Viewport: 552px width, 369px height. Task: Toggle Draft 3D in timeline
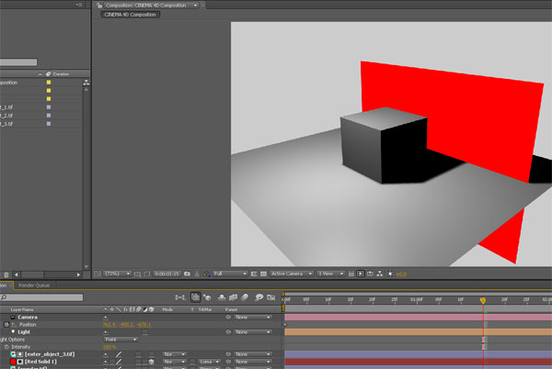pyautogui.click(x=207, y=297)
